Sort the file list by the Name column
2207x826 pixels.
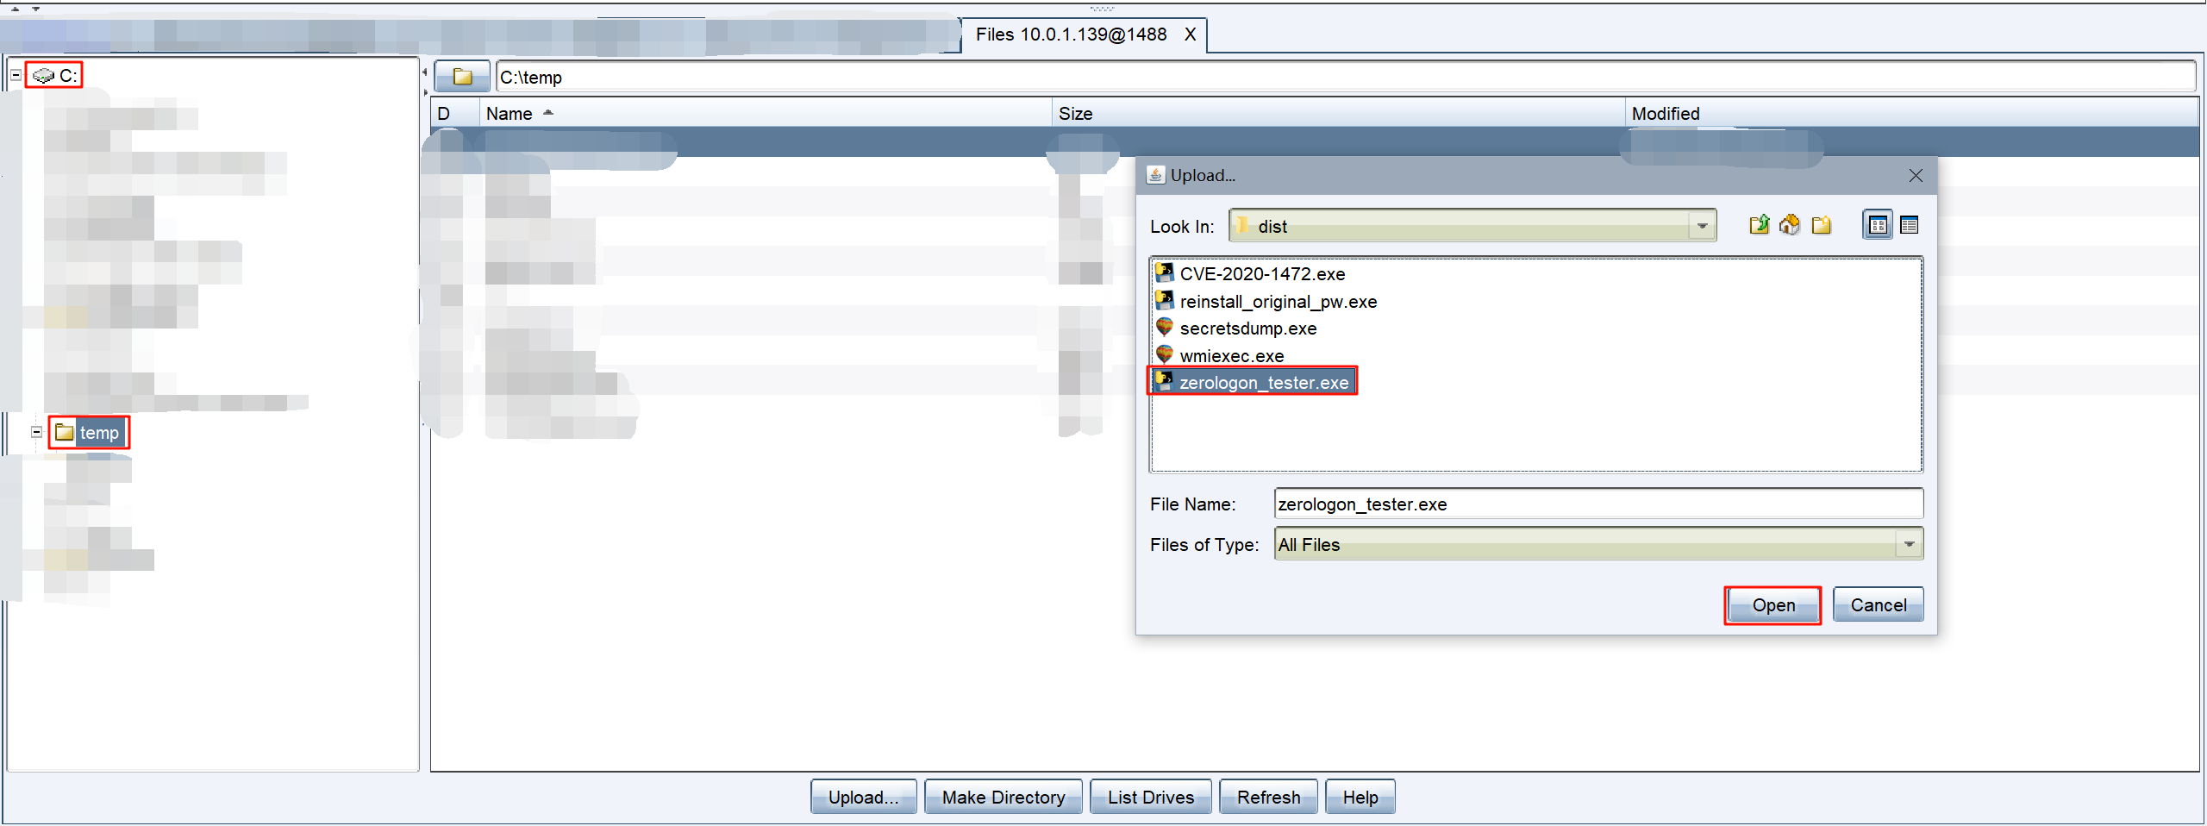pos(509,114)
